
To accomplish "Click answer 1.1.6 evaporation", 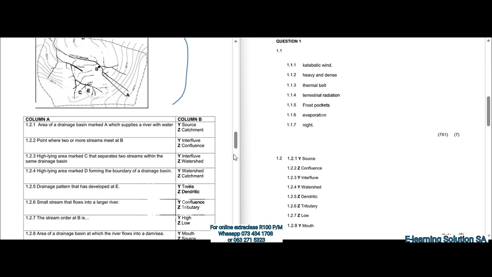I will pyautogui.click(x=306, y=115).
